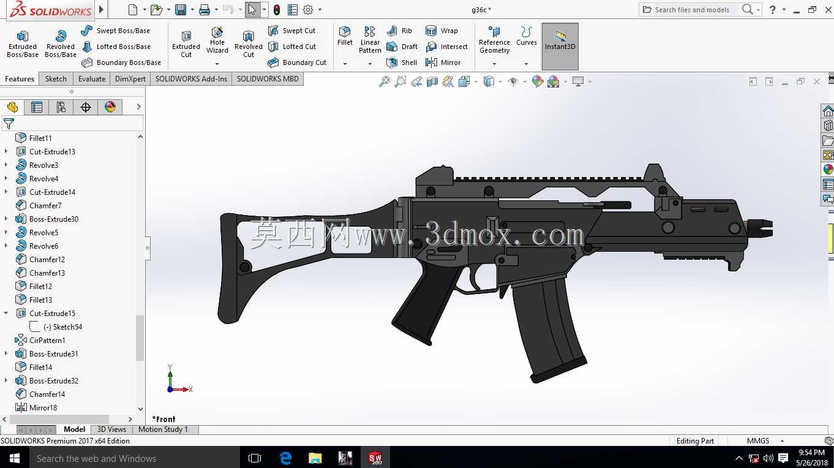
Task: Switch to the Evaluate tab
Action: (92, 79)
